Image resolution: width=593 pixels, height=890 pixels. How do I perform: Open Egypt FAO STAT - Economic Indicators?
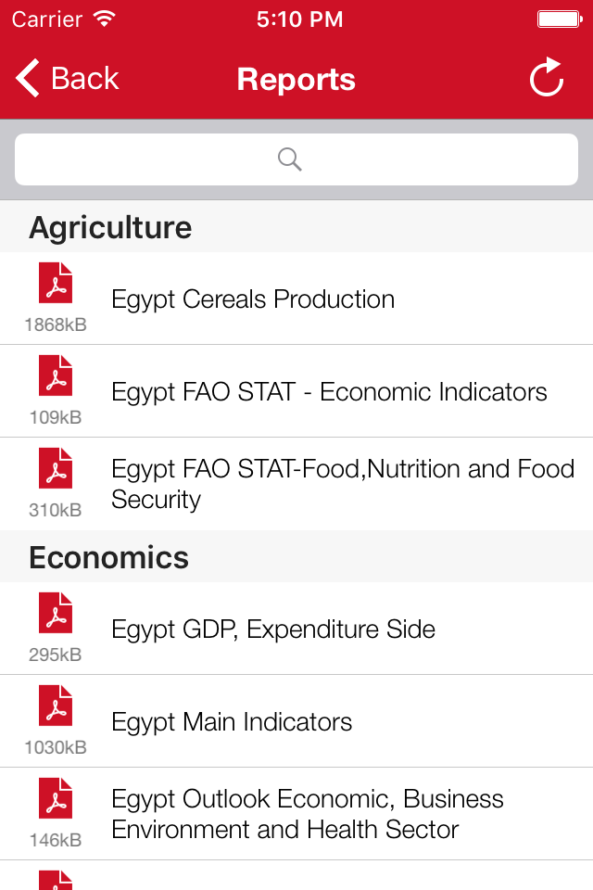tap(327, 391)
